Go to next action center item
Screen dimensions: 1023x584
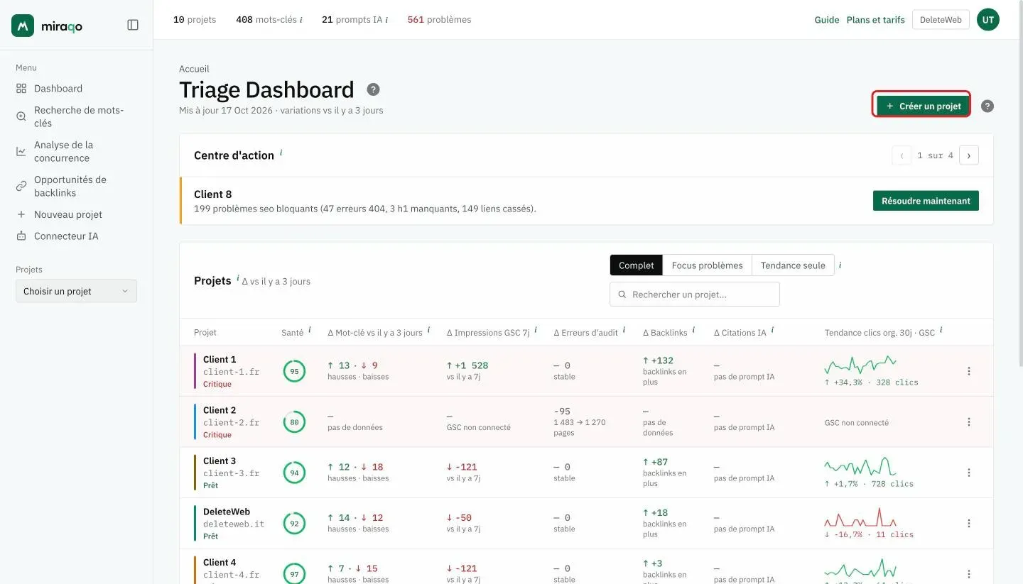coord(969,155)
